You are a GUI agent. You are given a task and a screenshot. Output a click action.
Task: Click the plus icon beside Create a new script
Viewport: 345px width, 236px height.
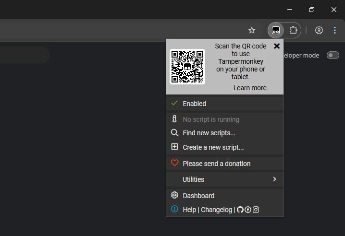point(174,147)
